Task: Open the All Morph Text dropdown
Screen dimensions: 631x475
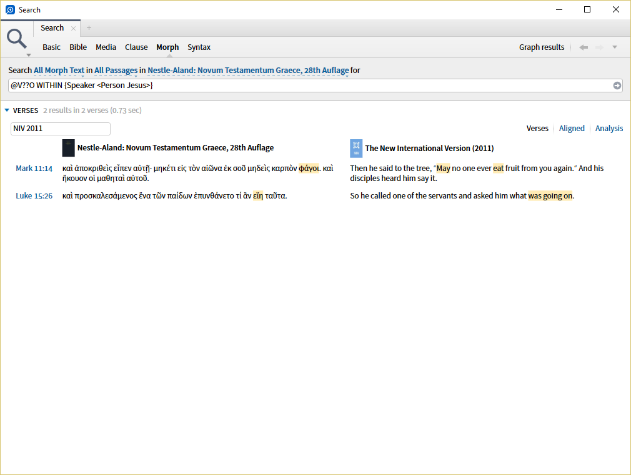Action: 59,71
